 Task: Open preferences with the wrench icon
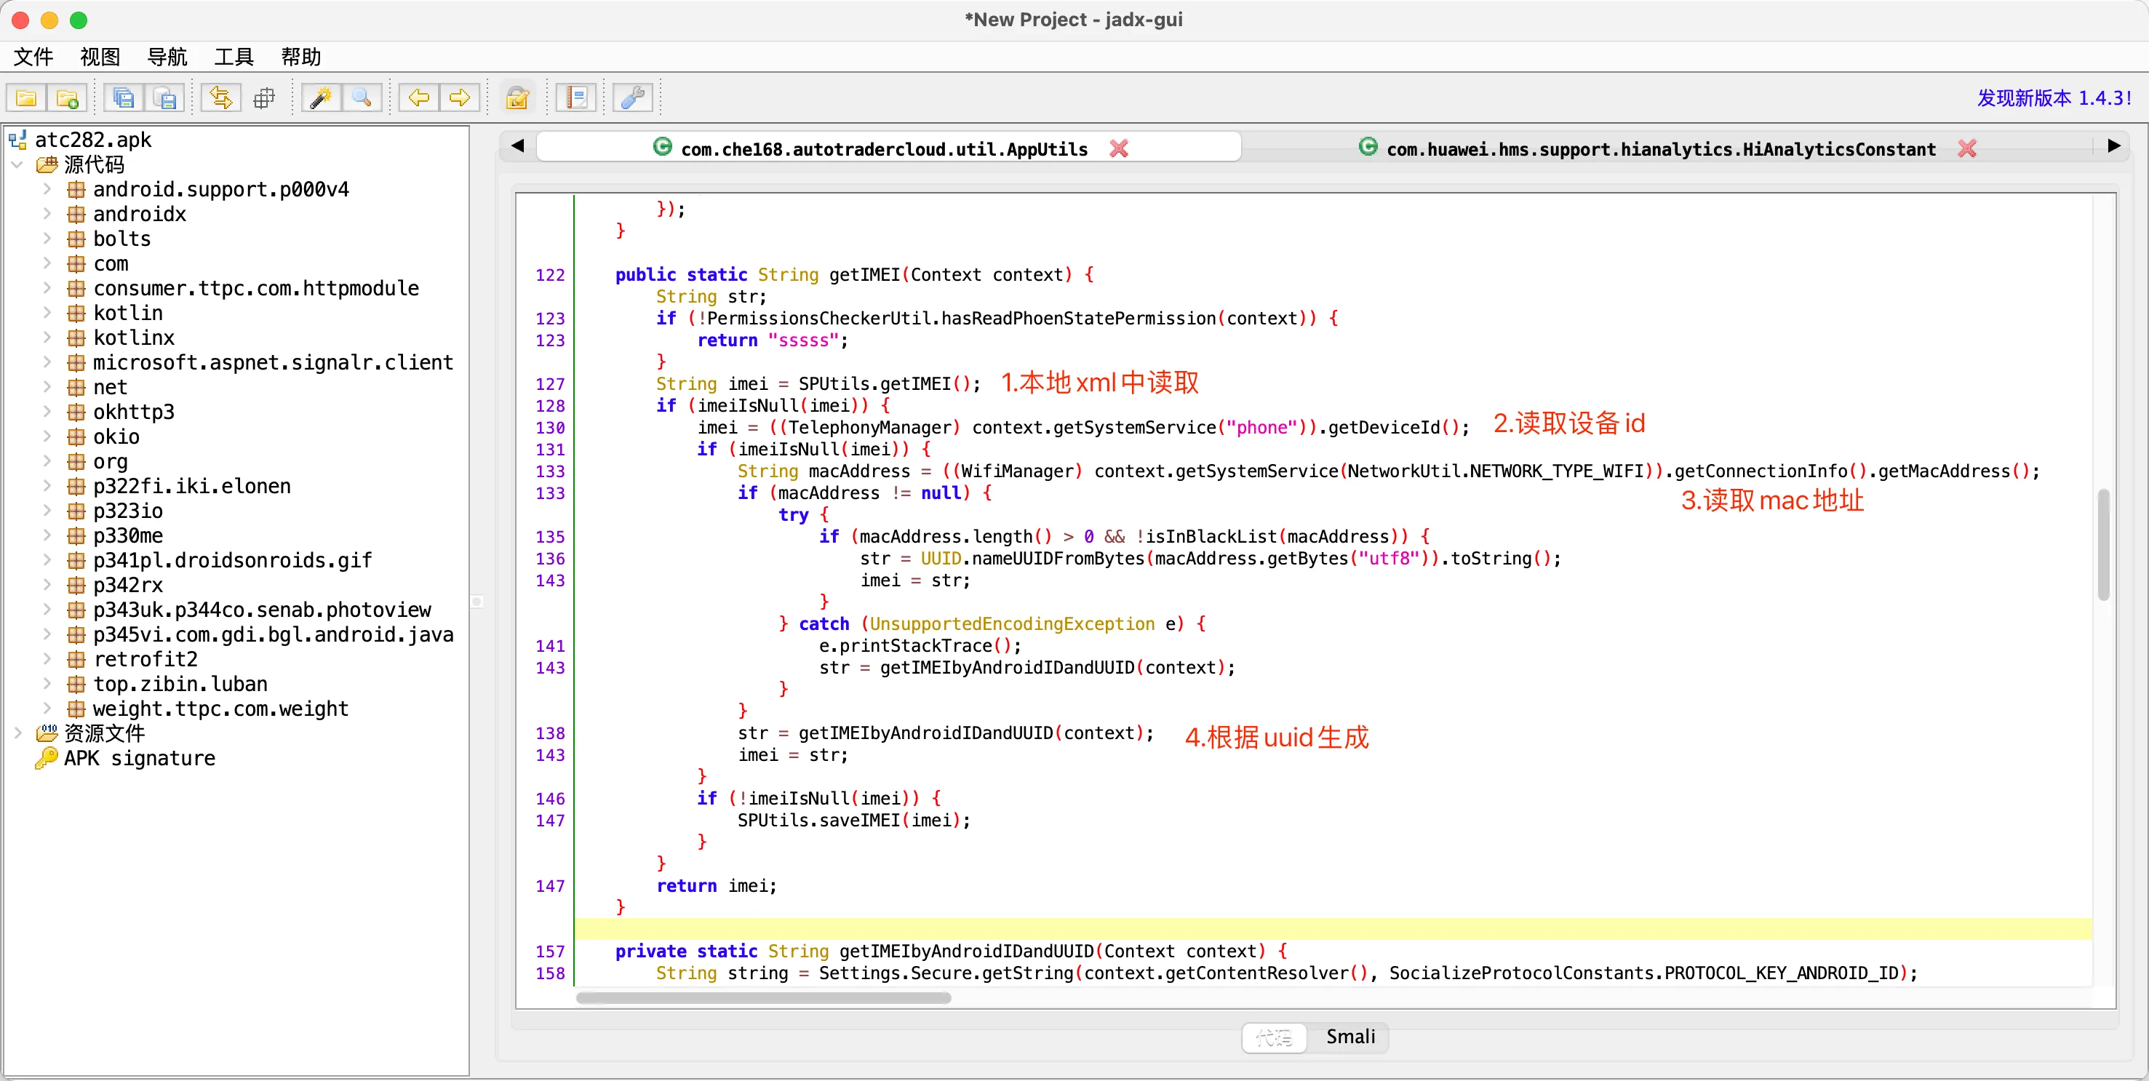[x=632, y=98]
